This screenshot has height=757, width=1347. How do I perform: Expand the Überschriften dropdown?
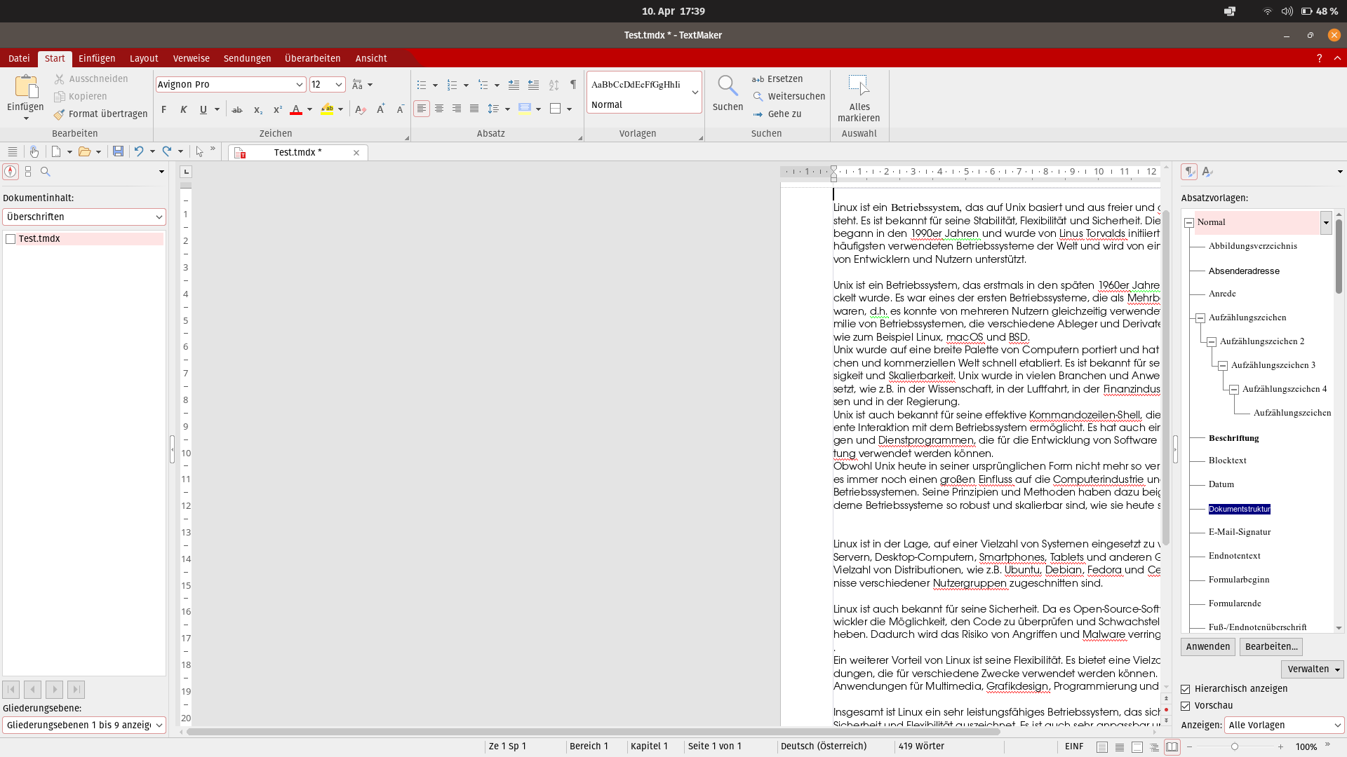click(159, 217)
